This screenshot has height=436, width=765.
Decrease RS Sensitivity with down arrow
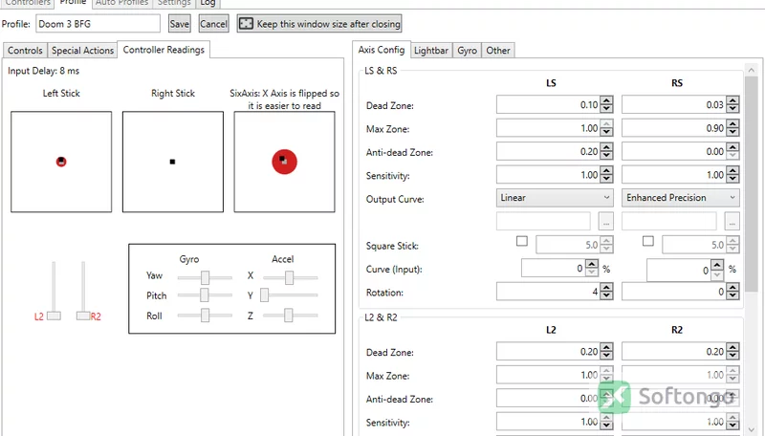click(732, 180)
